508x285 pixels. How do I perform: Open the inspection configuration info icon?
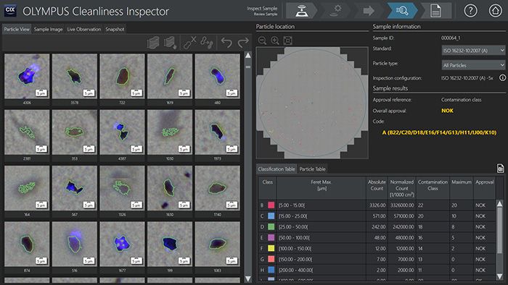[x=502, y=78]
